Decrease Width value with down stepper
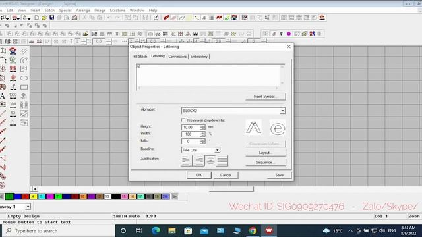The height and width of the screenshot is (237, 422). click(202, 136)
